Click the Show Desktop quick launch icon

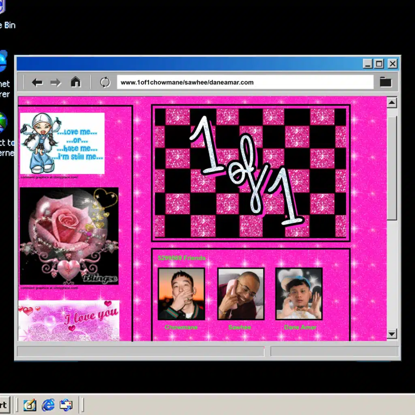pyautogui.click(x=30, y=405)
